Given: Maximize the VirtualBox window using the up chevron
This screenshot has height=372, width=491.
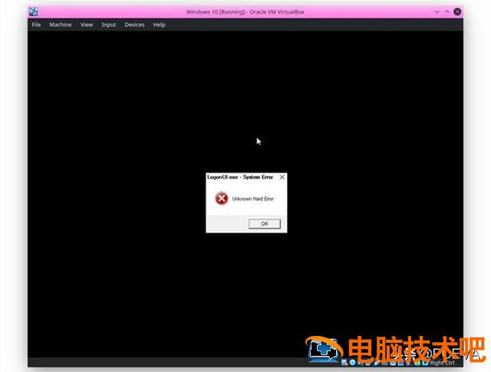Looking at the screenshot, I should tap(447, 12).
